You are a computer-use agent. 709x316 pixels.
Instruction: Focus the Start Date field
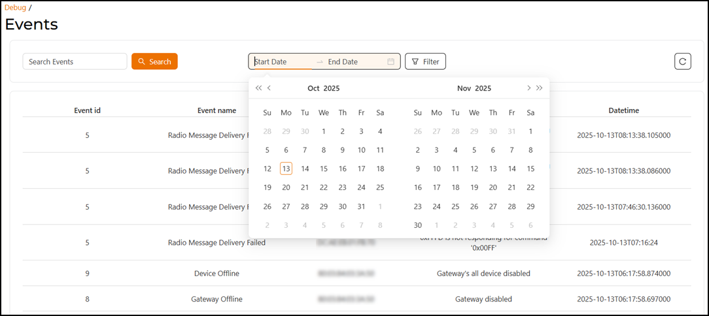(283, 62)
